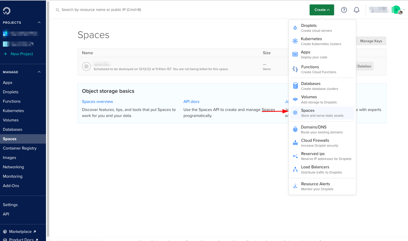This screenshot has height=241, width=408.
Task: Open Monitoring in the sidebar
Action: click(23, 176)
